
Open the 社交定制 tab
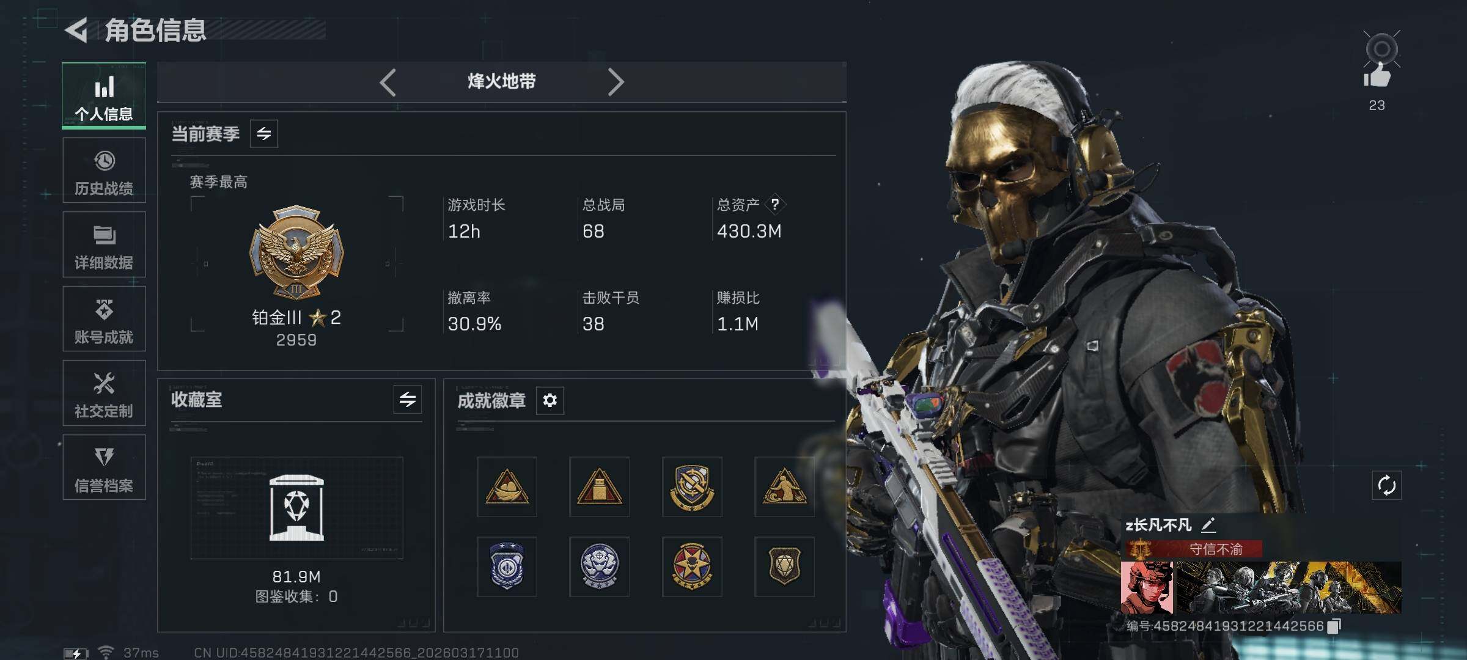[x=104, y=393]
